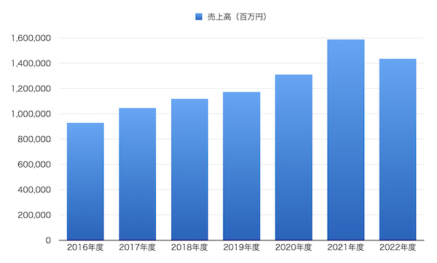Image resolution: width=437 pixels, height=263 pixels.
Task: Select the 1,000,000 y-axis label
Action: click(x=31, y=114)
